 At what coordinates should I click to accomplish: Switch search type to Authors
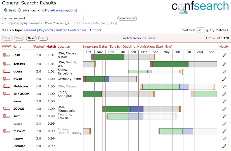95,30
